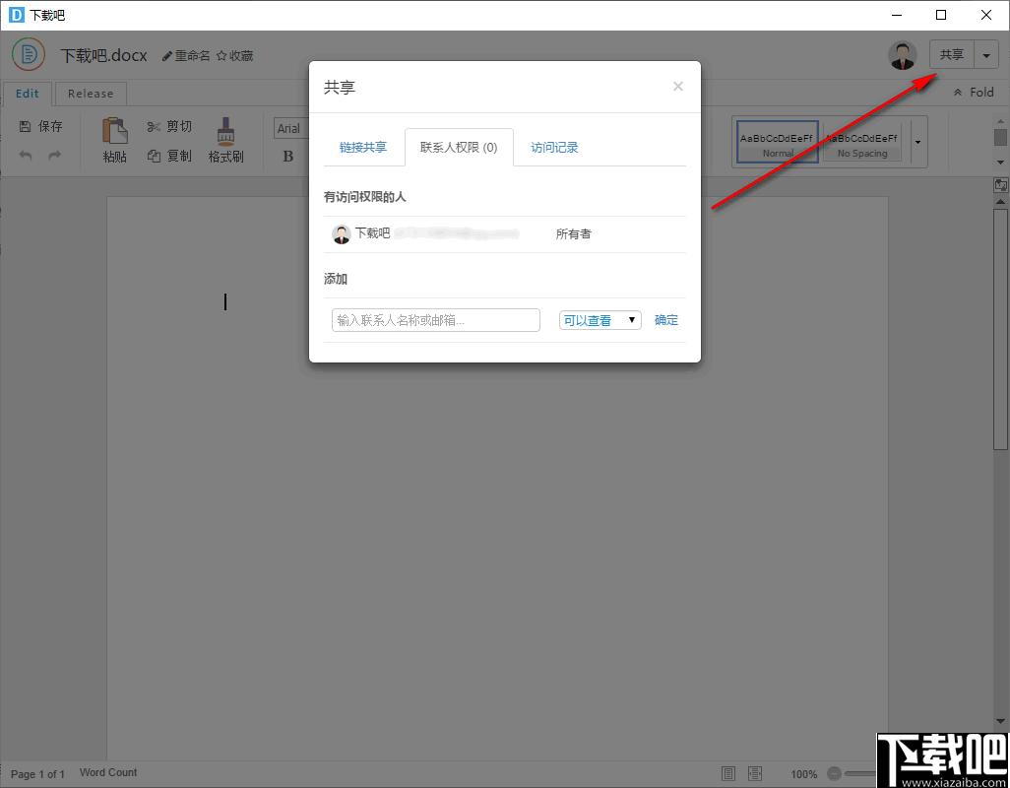Toggle Bold formatting

click(x=288, y=156)
